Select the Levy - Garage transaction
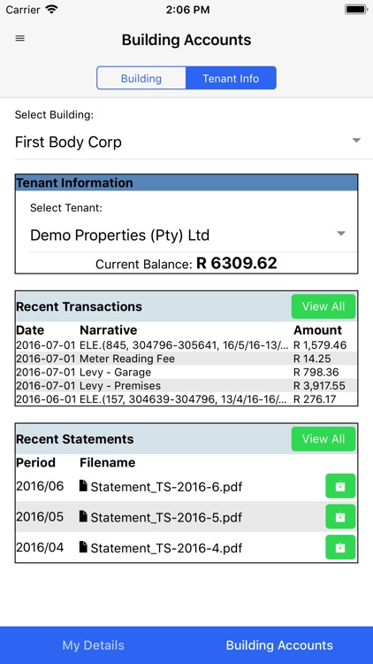Viewport: 373px width, 664px height. [186, 372]
